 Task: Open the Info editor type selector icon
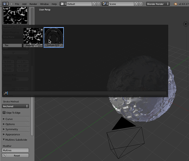[5, 4]
